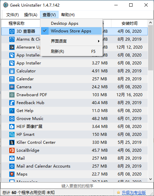154x196 pixels.
Task: Open the 文件(F) menu
Action: pos(13,15)
